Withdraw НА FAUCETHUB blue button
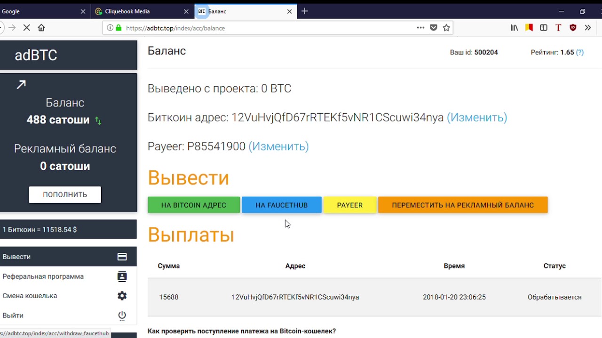The height and width of the screenshot is (338, 602). pyautogui.click(x=282, y=205)
